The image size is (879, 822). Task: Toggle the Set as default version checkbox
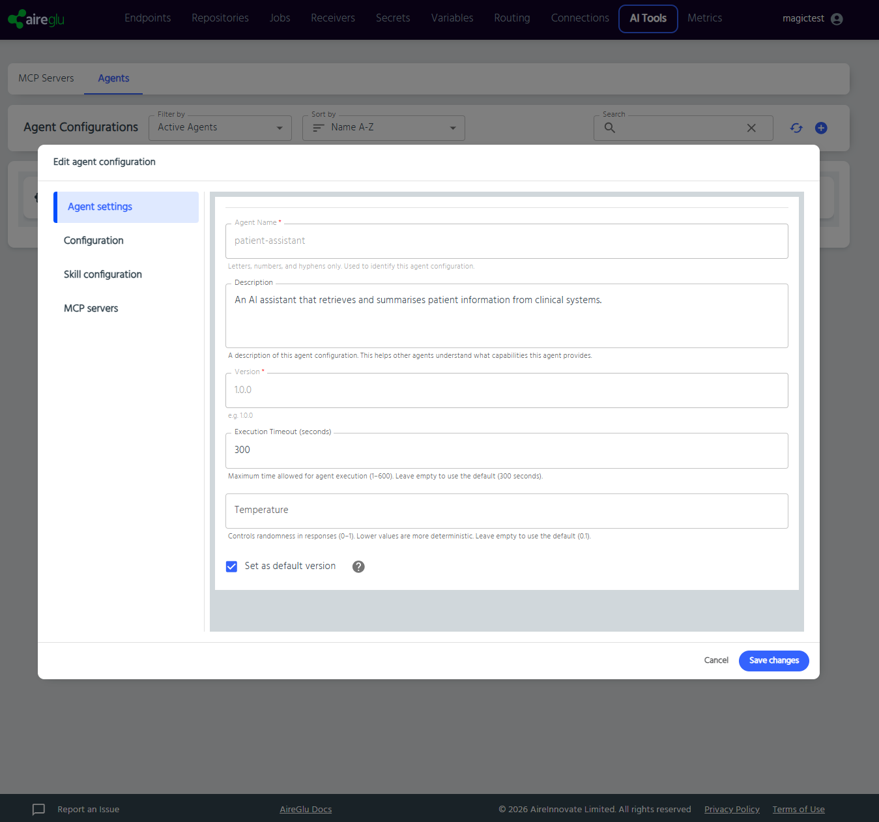pyautogui.click(x=231, y=566)
